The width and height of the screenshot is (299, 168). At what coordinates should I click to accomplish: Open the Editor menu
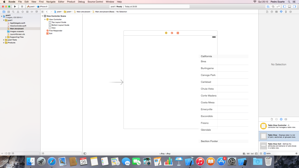tap(61, 2)
